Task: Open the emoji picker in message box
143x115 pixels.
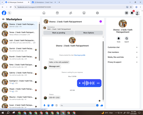Action: pos(97,106)
